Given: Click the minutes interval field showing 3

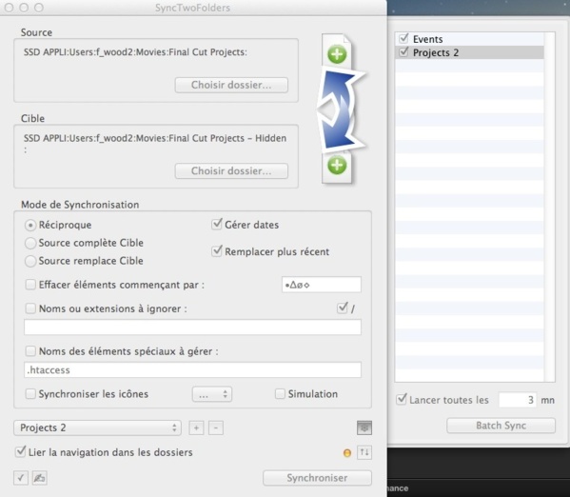Looking at the screenshot, I should (x=518, y=400).
